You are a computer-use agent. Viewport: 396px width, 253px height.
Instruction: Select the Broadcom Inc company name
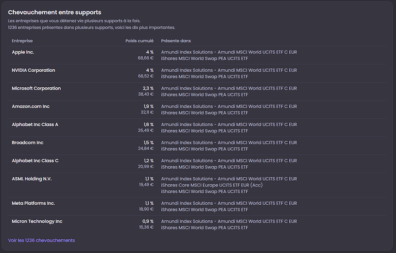28,143
